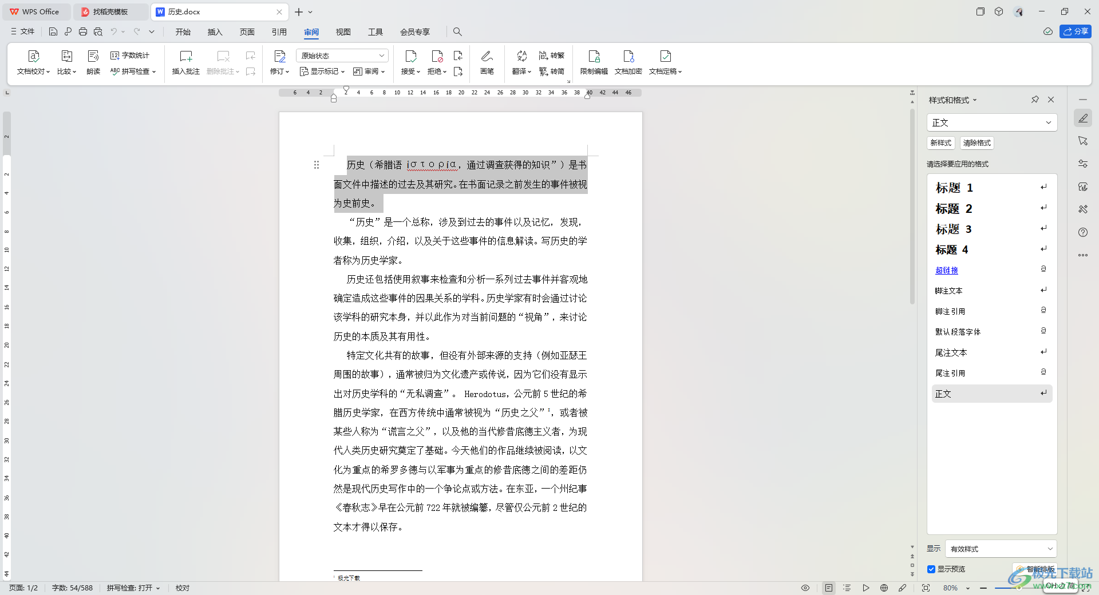1099x595 pixels.
Task: Click the 比较 compare documents icon
Action: (66, 56)
